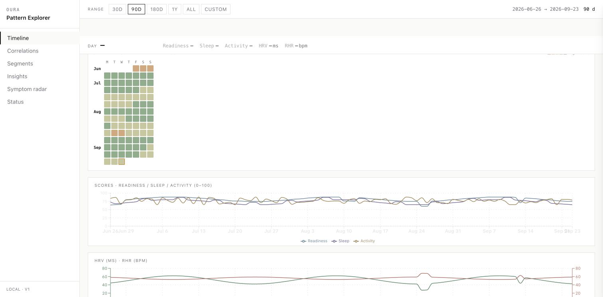Click the HRV ms readout

click(268, 46)
